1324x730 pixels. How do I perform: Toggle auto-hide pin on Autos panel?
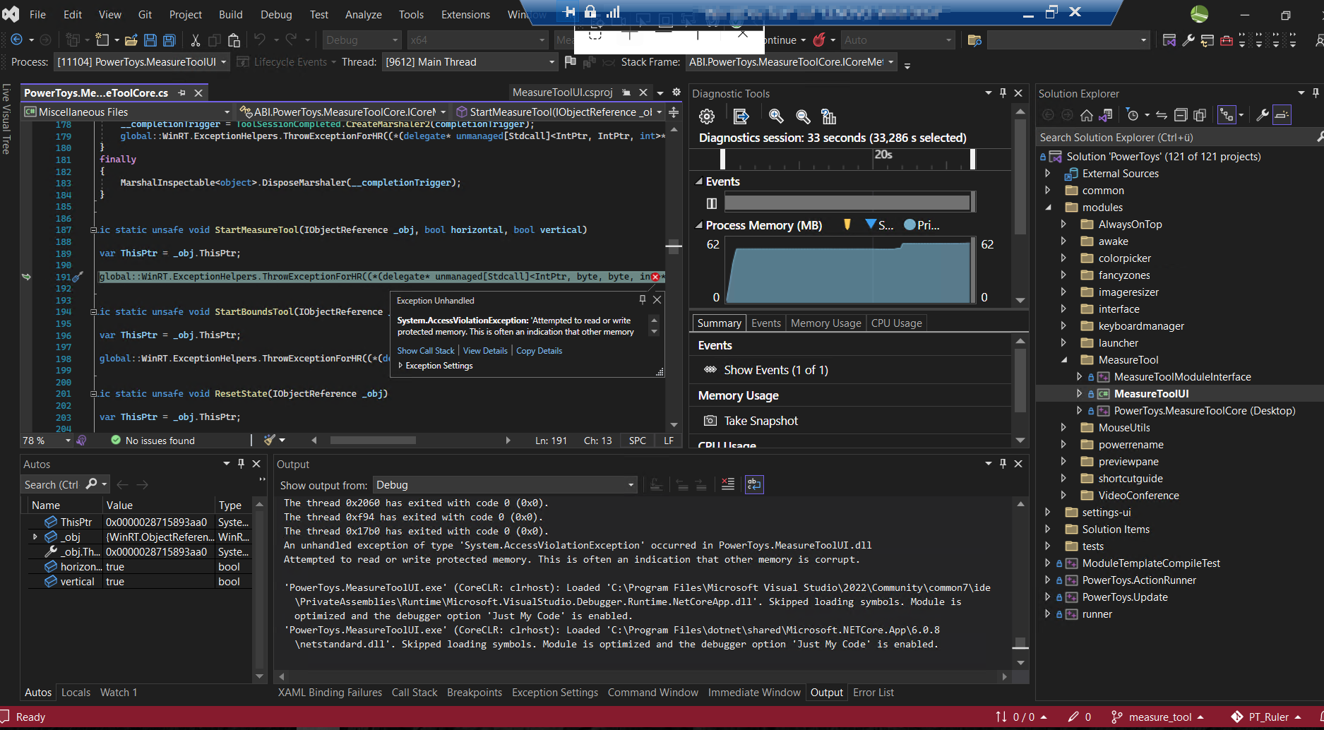tap(241, 464)
